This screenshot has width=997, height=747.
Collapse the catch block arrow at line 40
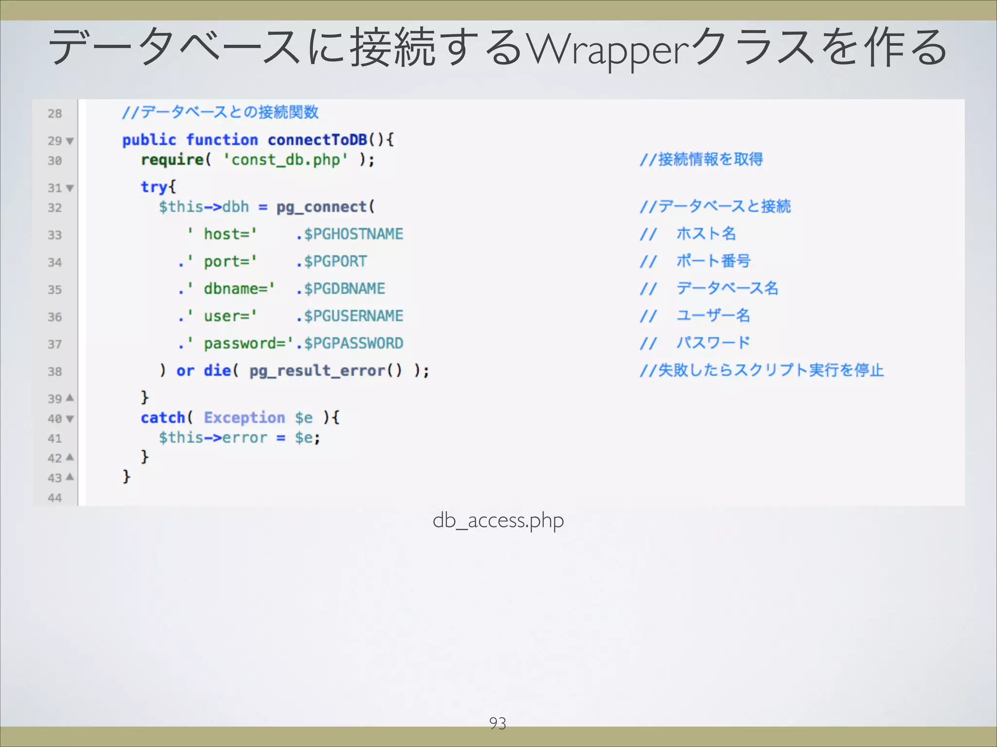pyautogui.click(x=70, y=419)
